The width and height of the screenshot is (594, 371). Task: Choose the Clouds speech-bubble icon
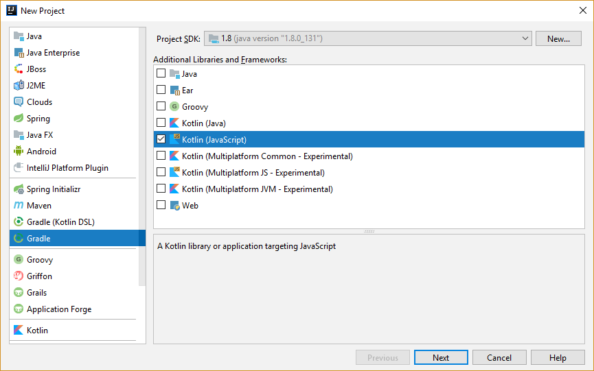[19, 102]
